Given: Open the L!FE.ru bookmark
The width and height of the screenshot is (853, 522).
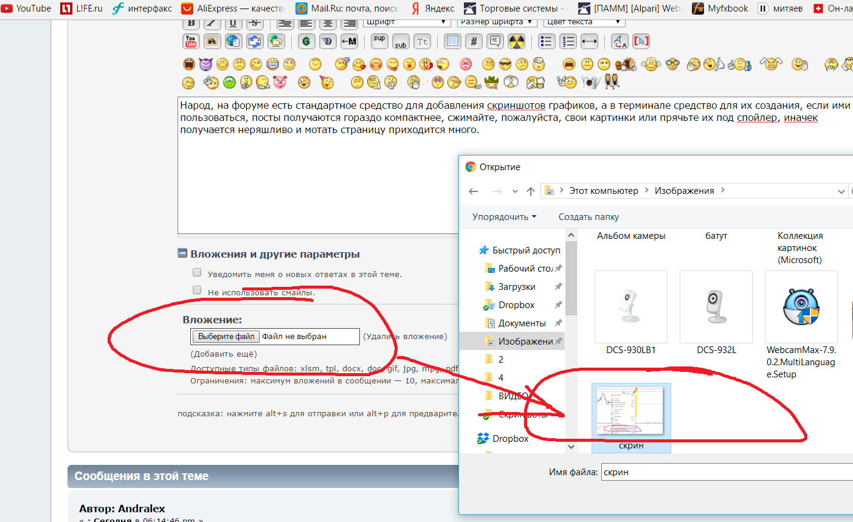Looking at the screenshot, I should (x=82, y=9).
